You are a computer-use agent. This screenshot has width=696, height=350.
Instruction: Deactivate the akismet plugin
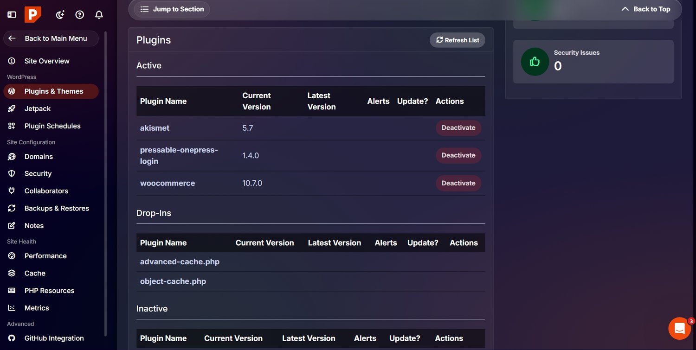(458, 128)
